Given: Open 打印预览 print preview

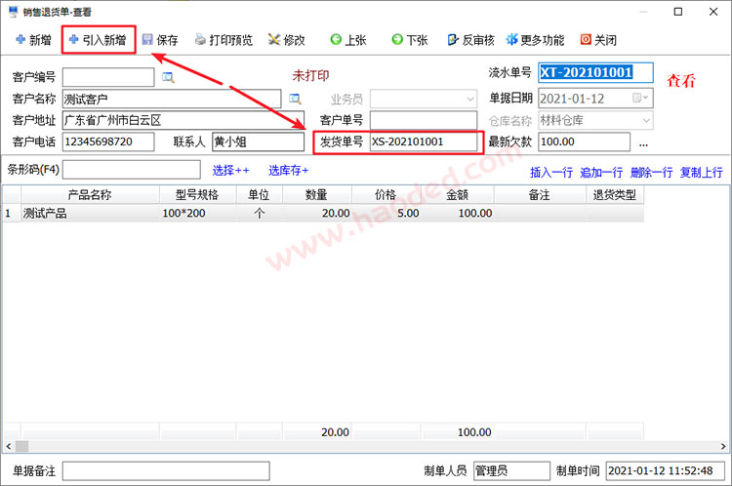Looking at the screenshot, I should pos(224,40).
